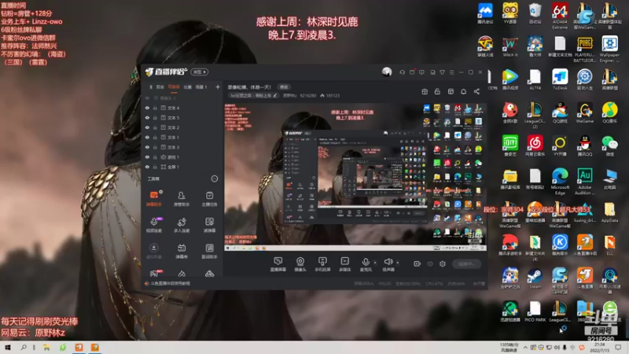
Task: Add a 摄像头 camera source
Action: pyautogui.click(x=300, y=264)
